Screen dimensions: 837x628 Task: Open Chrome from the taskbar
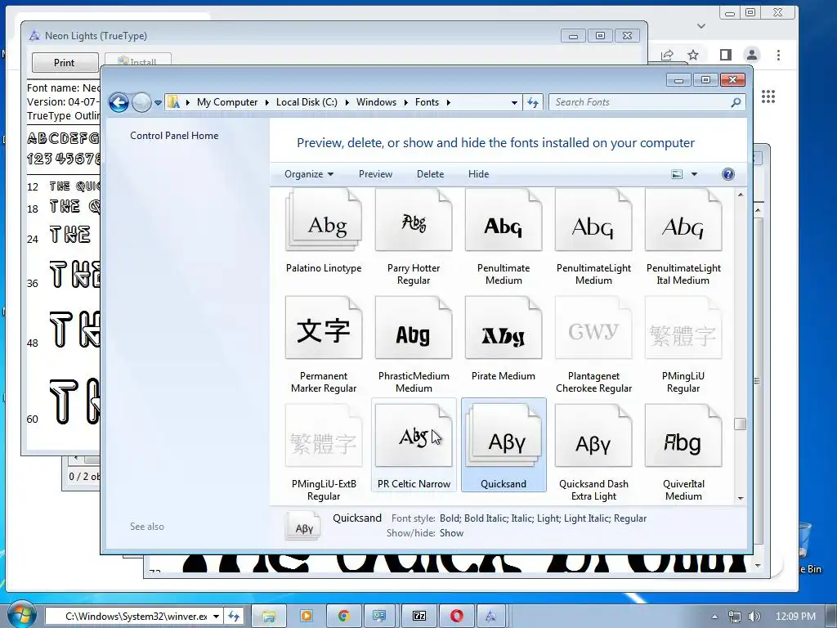344,616
